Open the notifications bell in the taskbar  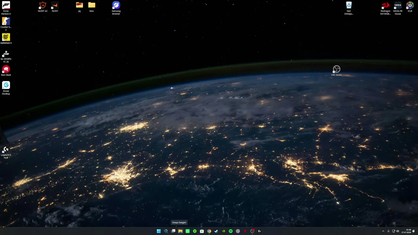414,231
